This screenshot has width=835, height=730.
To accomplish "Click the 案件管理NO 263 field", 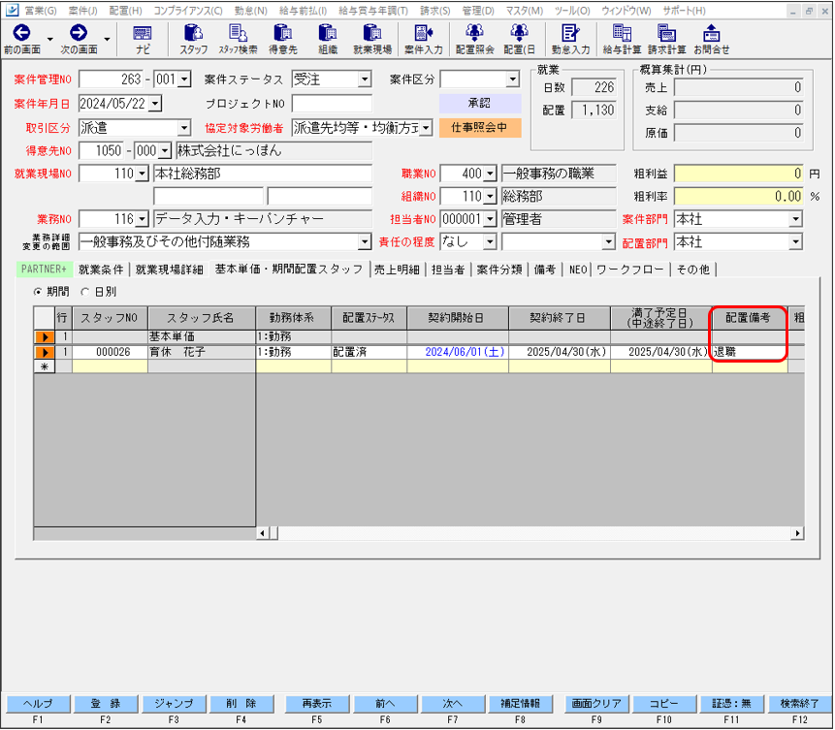I will [x=111, y=79].
